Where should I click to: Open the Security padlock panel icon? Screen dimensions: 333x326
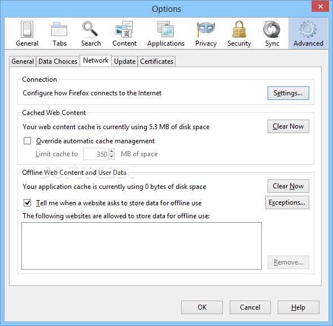(239, 34)
